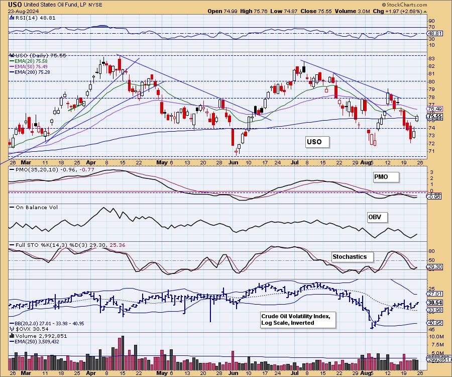452x377 pixels.
Task: Click the 76.49 price axis tag
Action: (x=435, y=109)
